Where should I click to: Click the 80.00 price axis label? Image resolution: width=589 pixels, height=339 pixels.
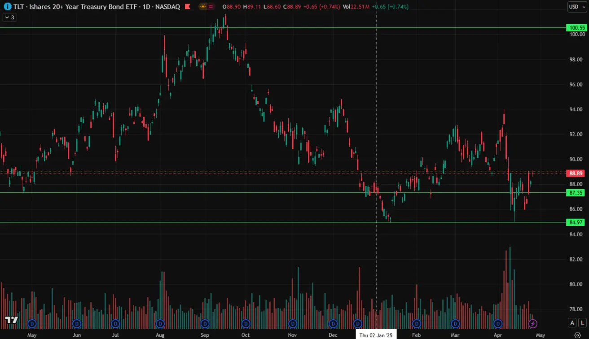(x=576, y=284)
